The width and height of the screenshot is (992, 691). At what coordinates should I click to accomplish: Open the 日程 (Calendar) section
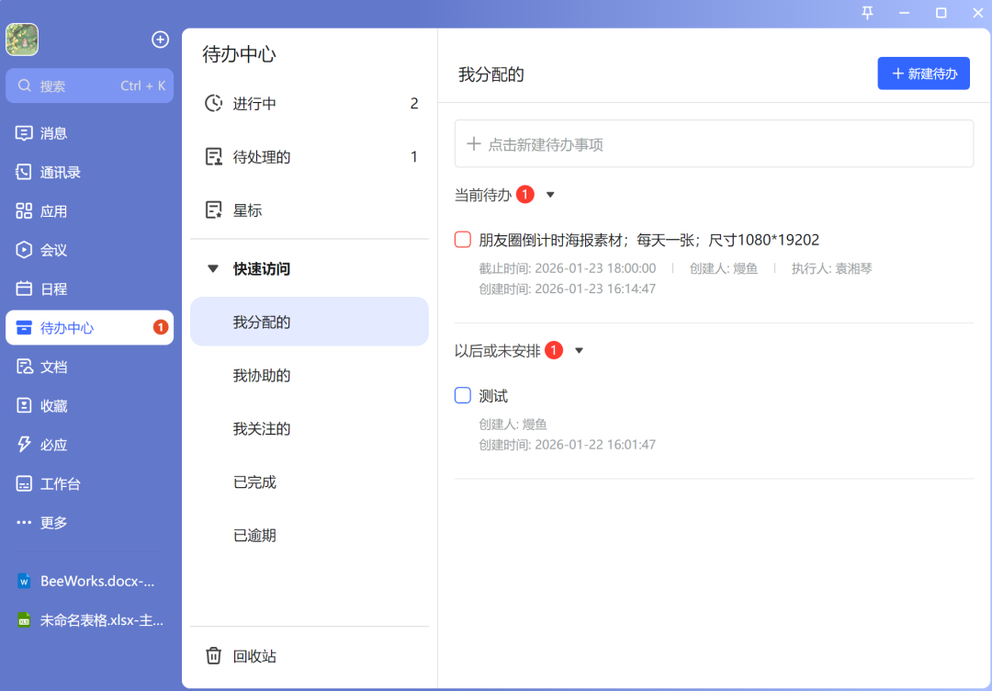point(57,288)
